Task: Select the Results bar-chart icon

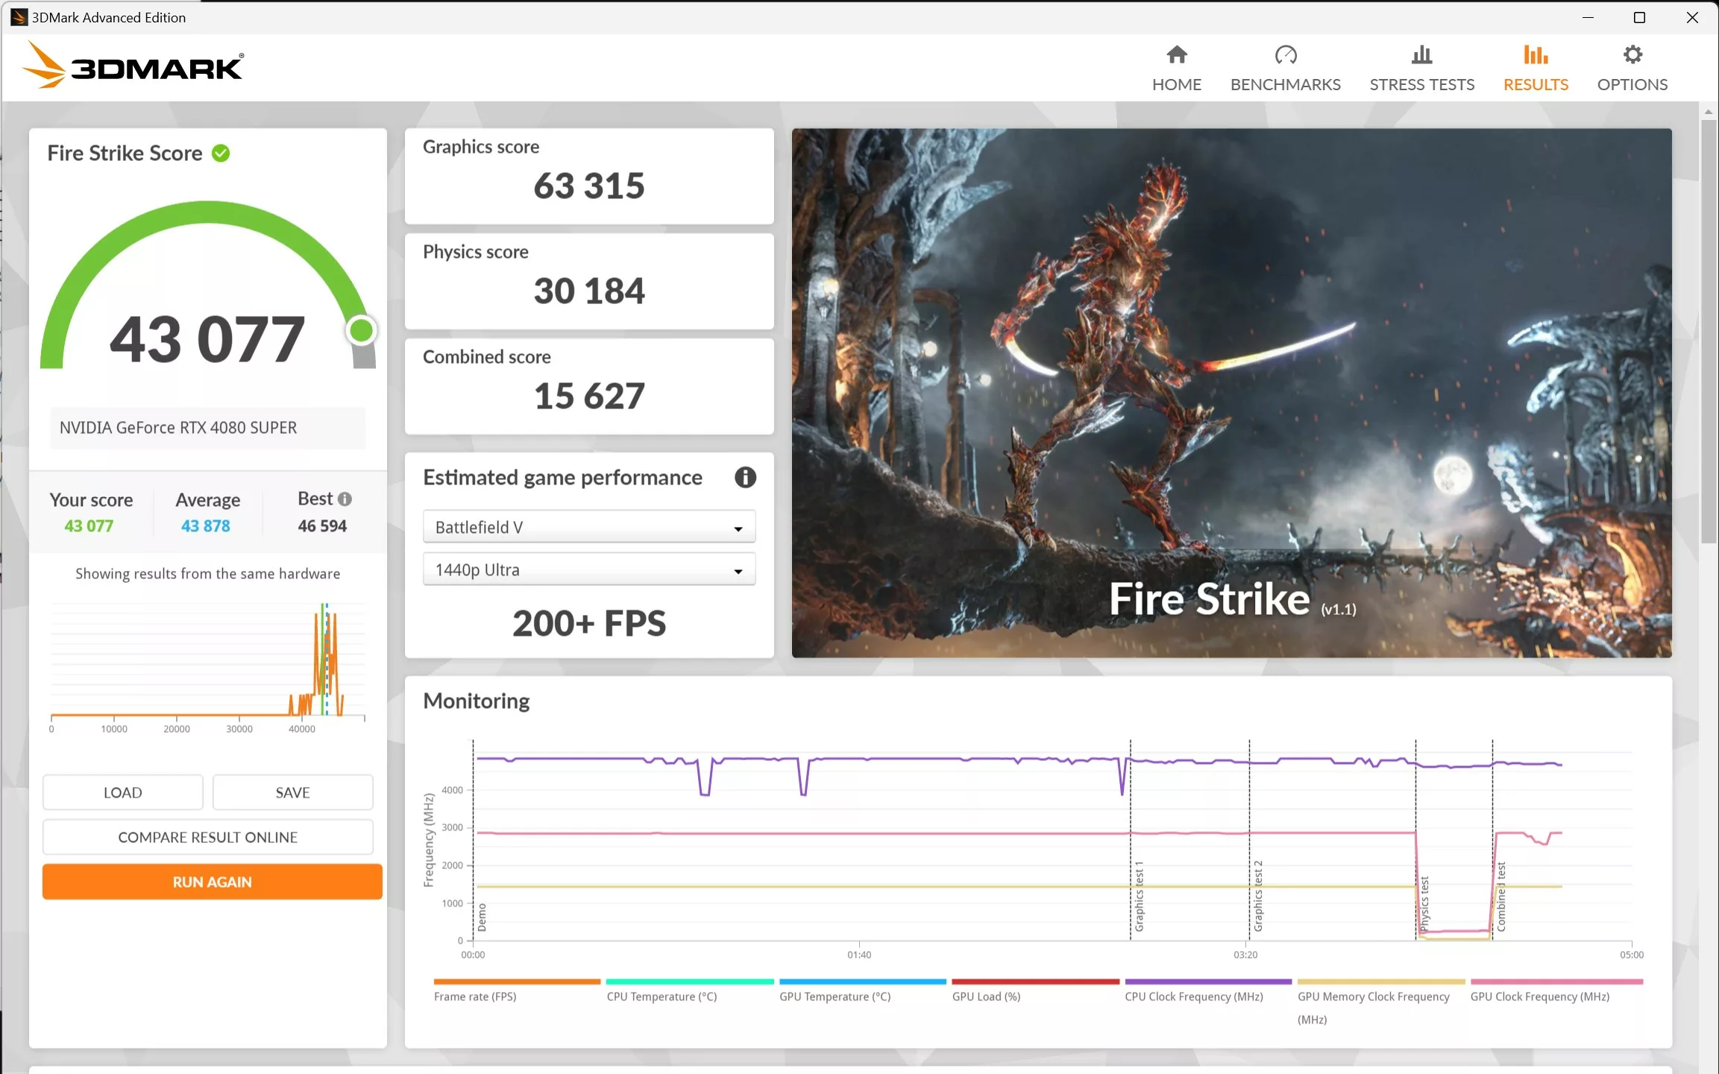Action: 1536,54
